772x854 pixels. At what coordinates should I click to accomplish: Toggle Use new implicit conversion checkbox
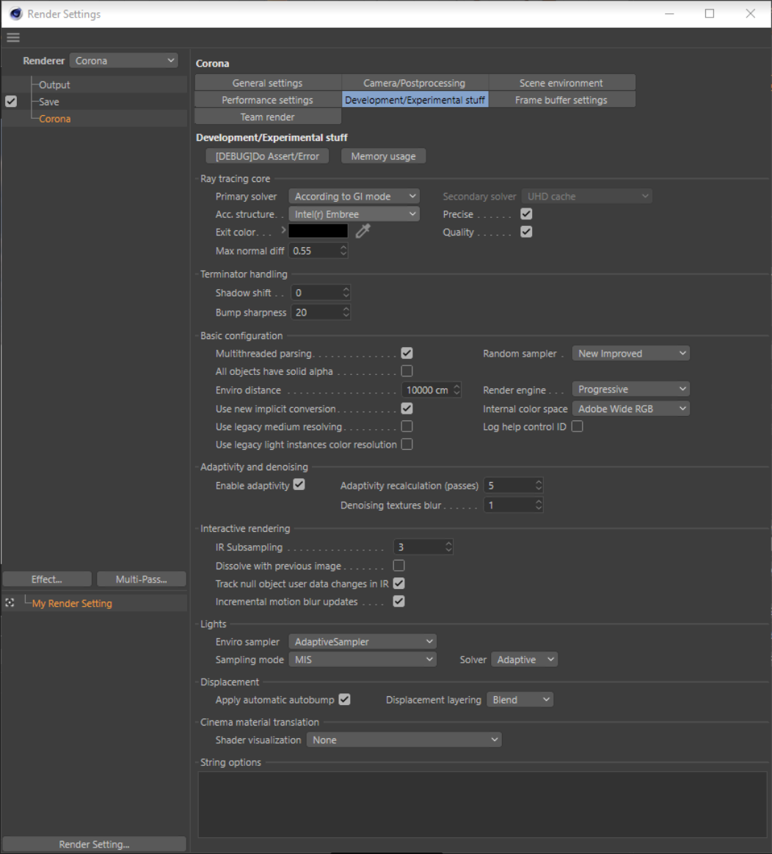click(407, 409)
